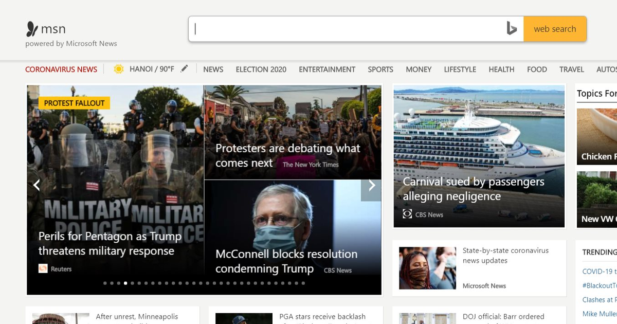Read McConnell blocks resolution story
The image size is (617, 324).
point(286,261)
